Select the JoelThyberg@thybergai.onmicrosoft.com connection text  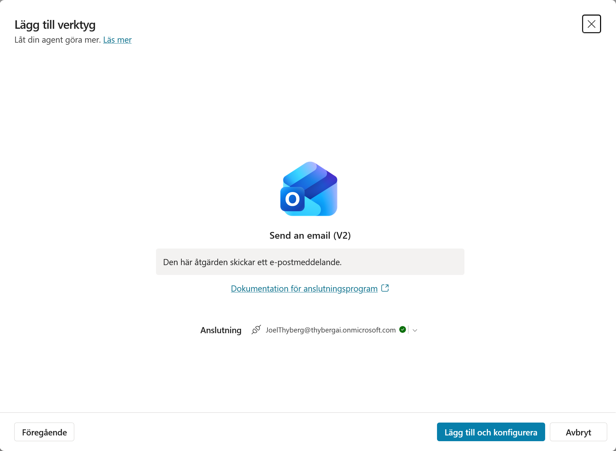click(x=331, y=330)
